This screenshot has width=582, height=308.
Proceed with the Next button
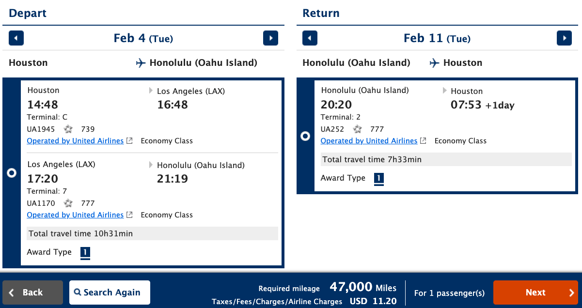pyautogui.click(x=535, y=293)
